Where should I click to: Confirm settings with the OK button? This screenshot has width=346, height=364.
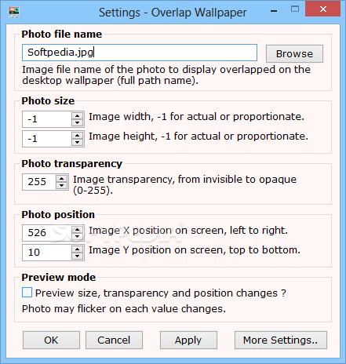click(51, 340)
